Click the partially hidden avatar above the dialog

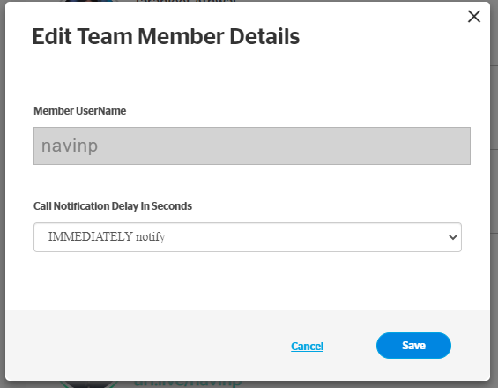(x=86, y=1)
